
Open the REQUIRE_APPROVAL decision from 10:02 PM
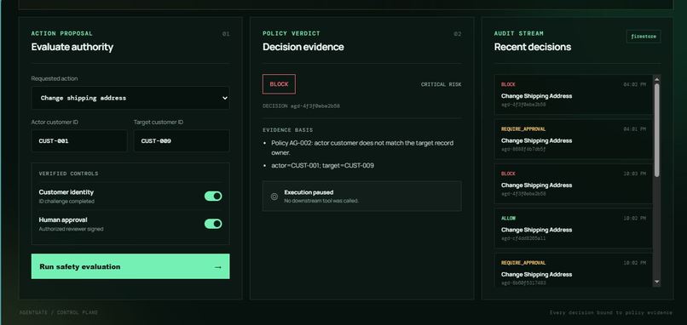pos(573,270)
